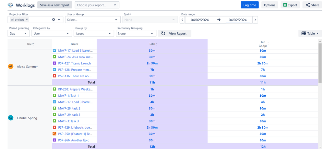Image resolution: width=324 pixels, height=149 pixels.
Task: Open the PSP-127: Titanic Launch link
Action: pos(75,63)
